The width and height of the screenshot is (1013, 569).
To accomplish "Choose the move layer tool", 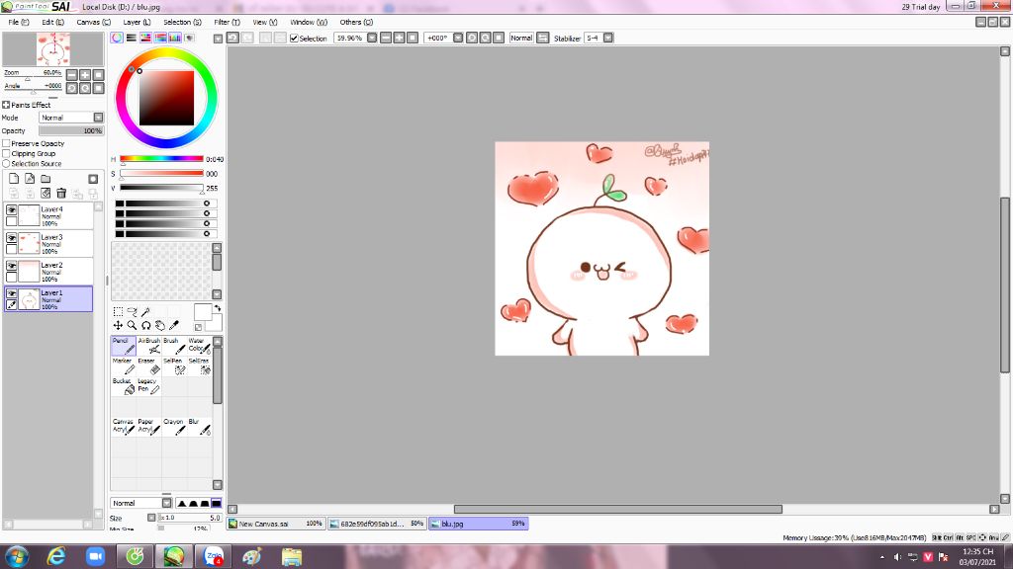I will click(119, 325).
